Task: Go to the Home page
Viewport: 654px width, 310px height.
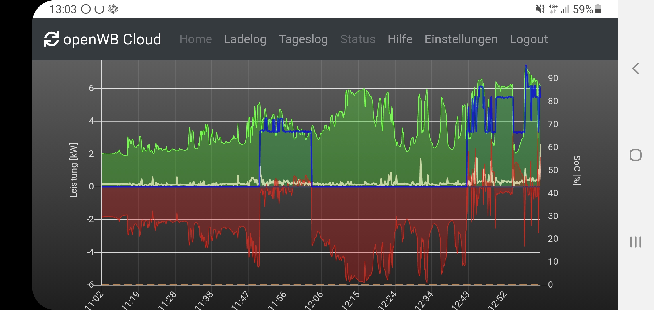Action: point(196,39)
